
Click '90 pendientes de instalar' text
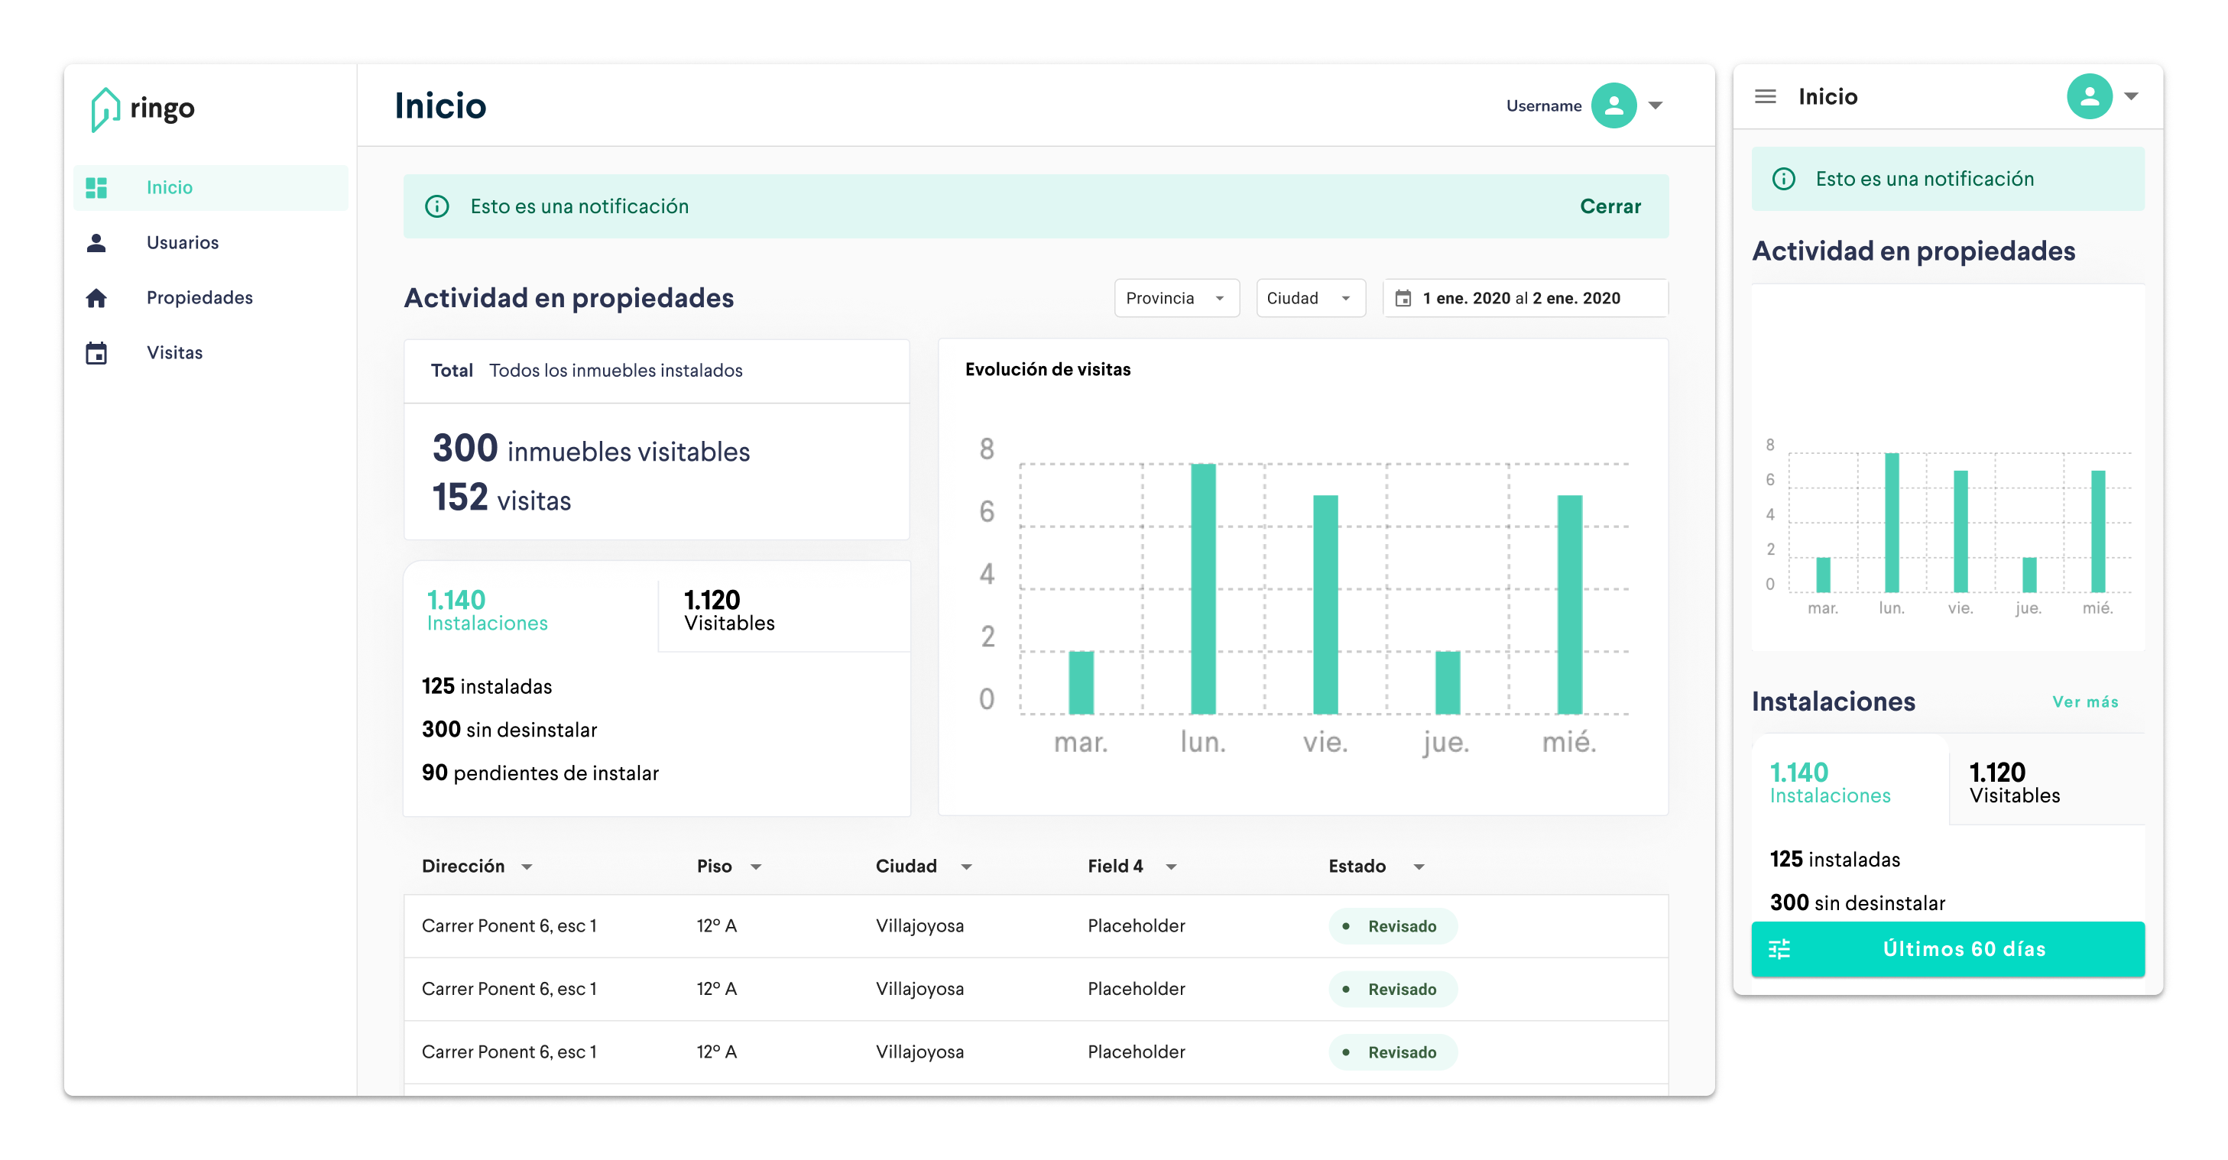click(x=540, y=773)
